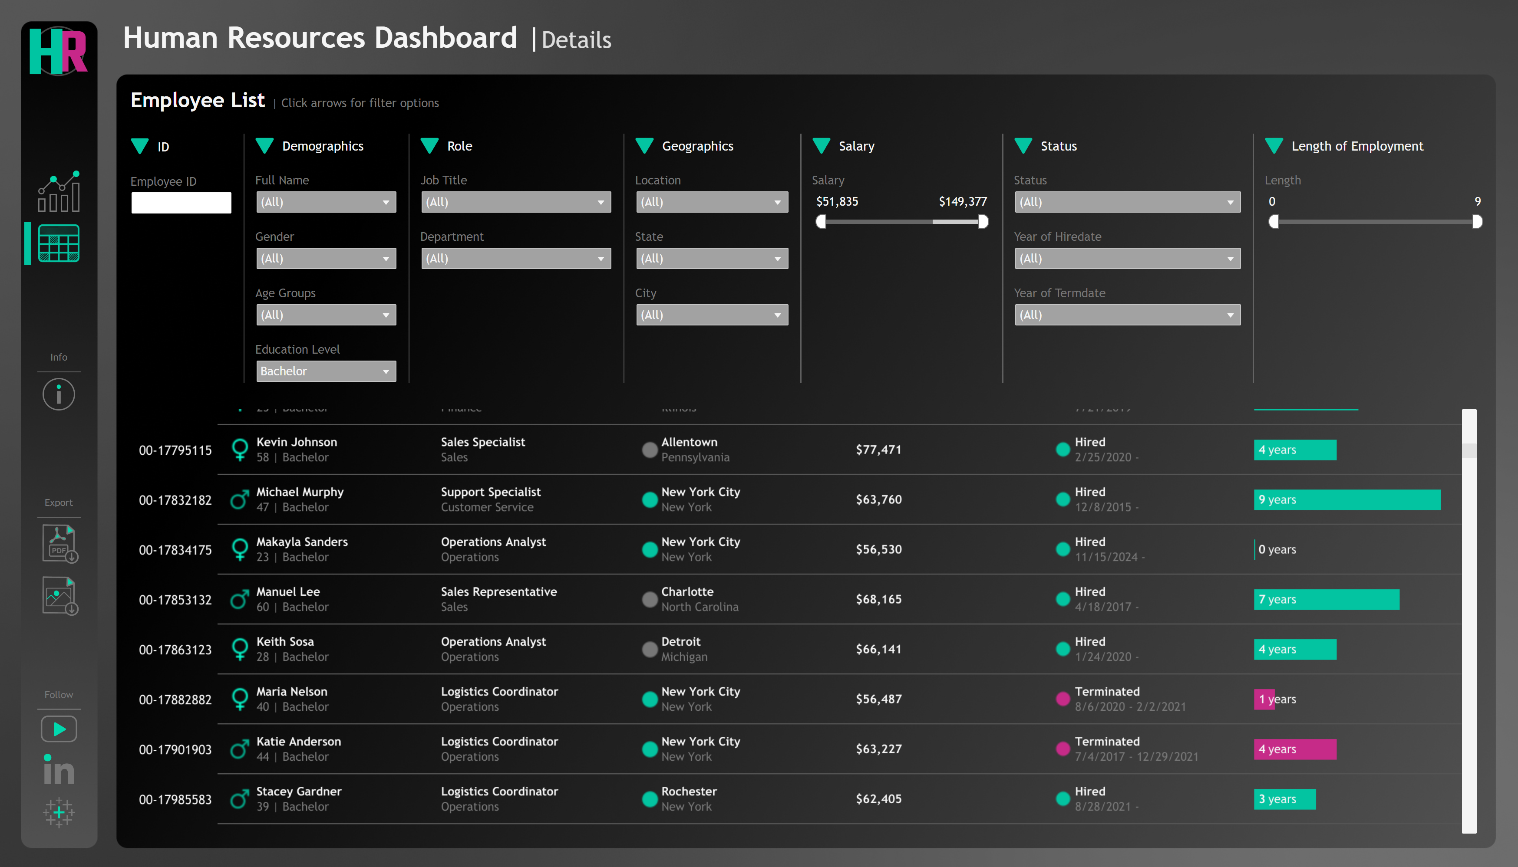Select the bar chart overview icon in sidebar
Screen dimensions: 1518x867
58,192
